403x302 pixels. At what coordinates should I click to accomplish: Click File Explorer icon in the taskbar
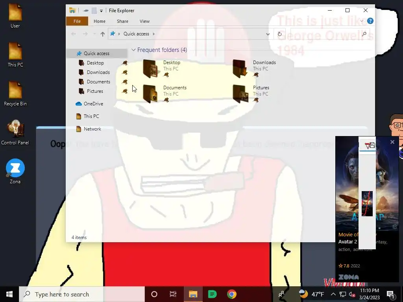(x=193, y=294)
